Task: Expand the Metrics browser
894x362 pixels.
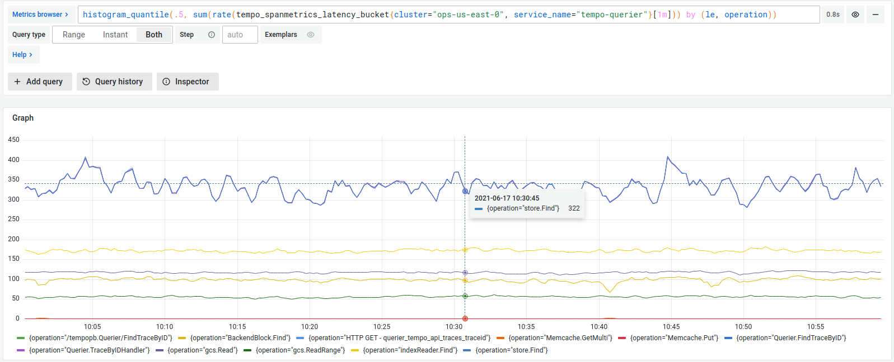Action: 40,15
